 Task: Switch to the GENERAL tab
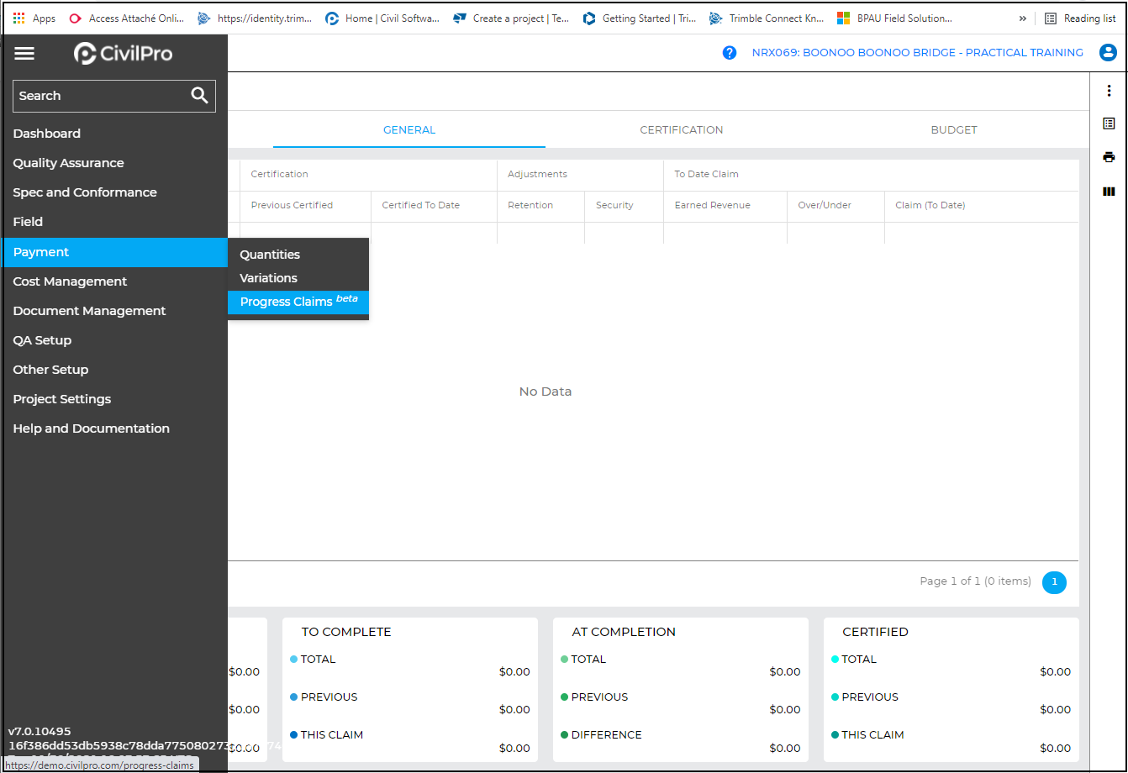[x=409, y=130]
